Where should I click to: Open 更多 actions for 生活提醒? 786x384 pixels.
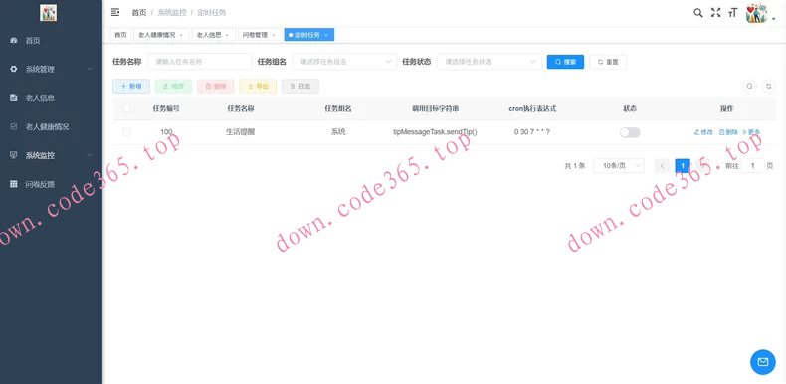[751, 133]
